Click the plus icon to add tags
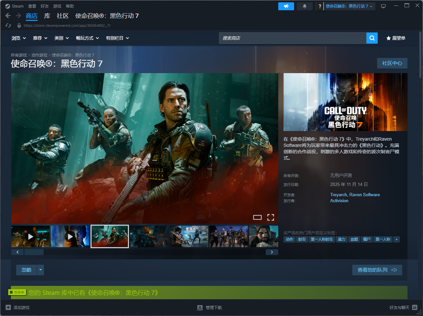The height and width of the screenshot is (316, 423). click(x=396, y=239)
